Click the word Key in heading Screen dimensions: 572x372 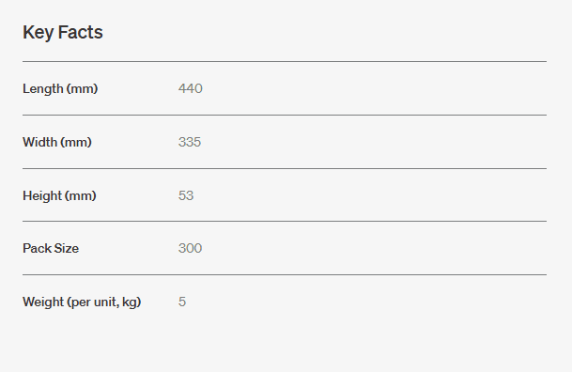pos(39,33)
